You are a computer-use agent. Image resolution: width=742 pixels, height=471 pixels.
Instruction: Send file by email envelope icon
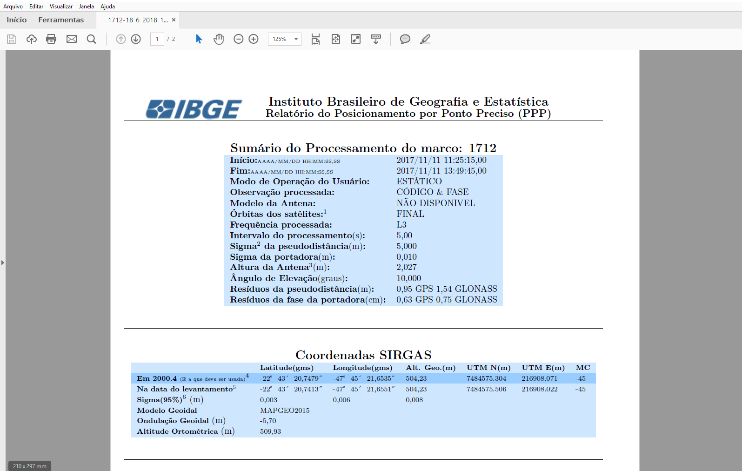tap(72, 39)
